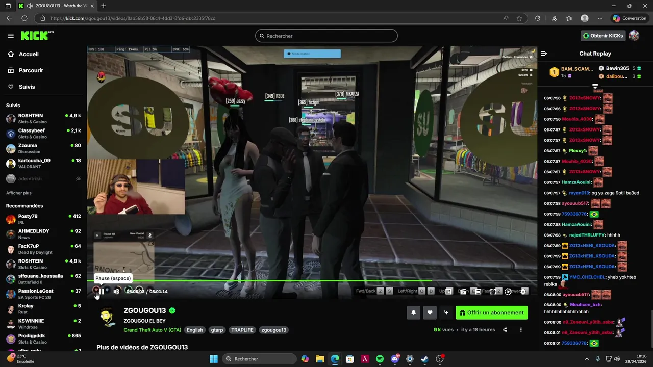
Task: Toggle the read aloud icon in address bar
Action: pos(506,18)
